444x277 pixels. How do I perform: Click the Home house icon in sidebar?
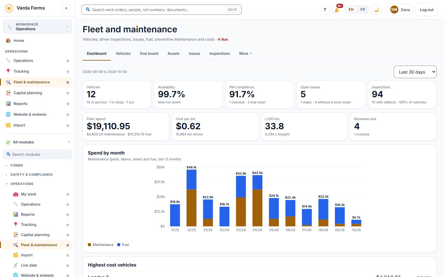pyautogui.click(x=8, y=41)
